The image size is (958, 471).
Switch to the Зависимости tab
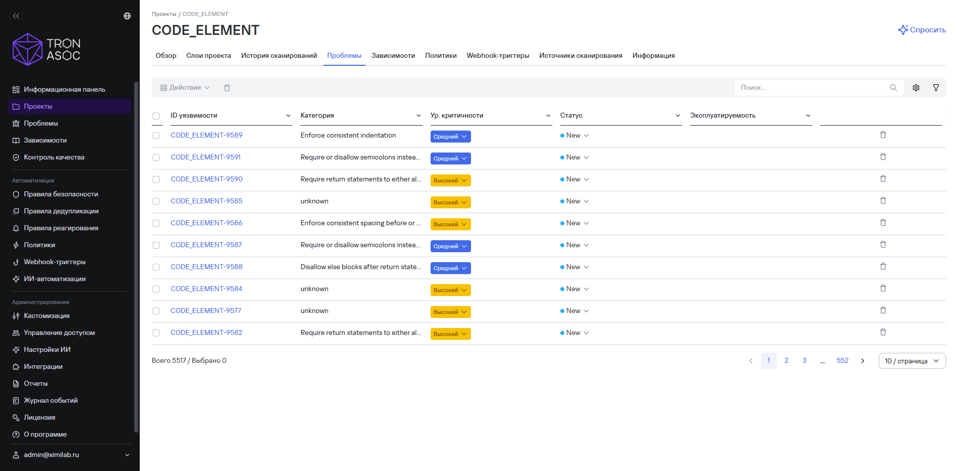pos(393,56)
